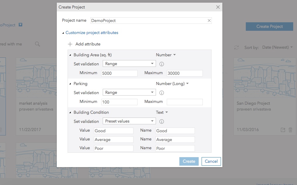The height and width of the screenshot is (185, 297).
Task: Open Sort by Date (Newest) dropdown
Action: pyautogui.click(x=277, y=47)
